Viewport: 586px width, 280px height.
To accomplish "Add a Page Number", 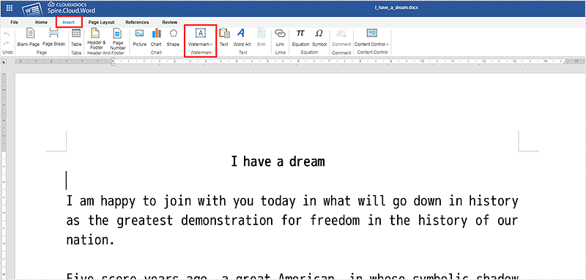I will click(x=118, y=39).
